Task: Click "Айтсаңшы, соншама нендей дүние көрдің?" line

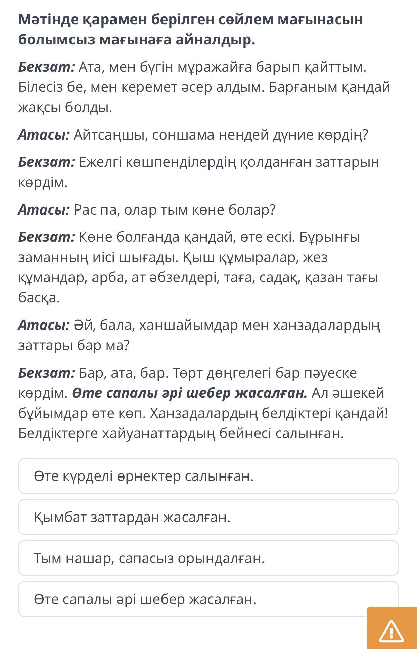Action: coord(221,135)
